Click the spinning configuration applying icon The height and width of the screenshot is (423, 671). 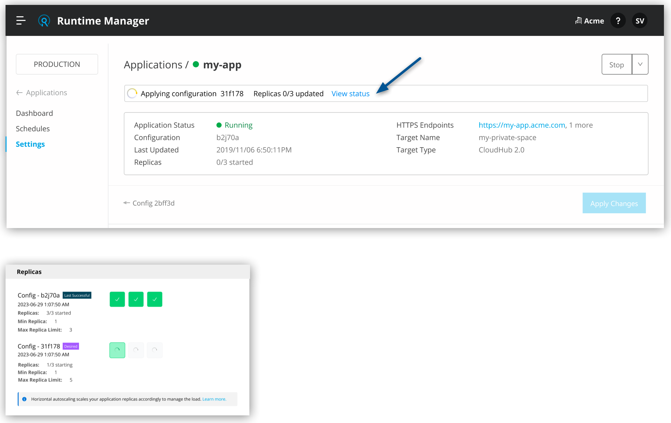point(133,93)
